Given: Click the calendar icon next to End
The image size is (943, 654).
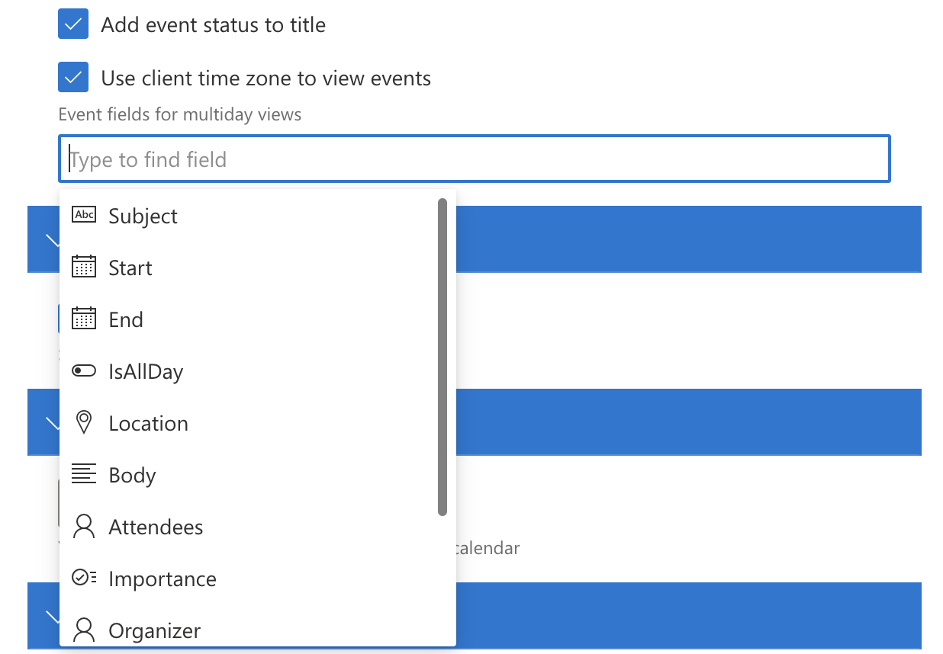Looking at the screenshot, I should pyautogui.click(x=83, y=319).
